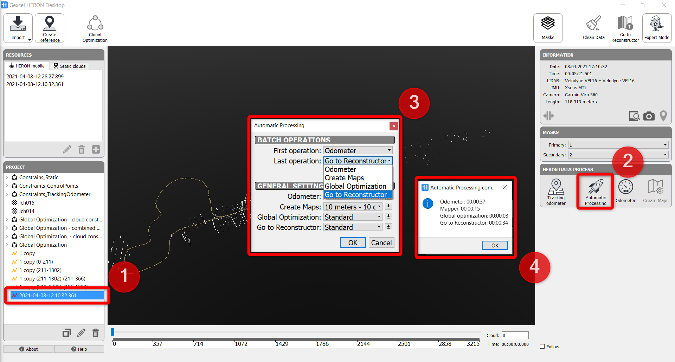Click the camera icon in the Information panel
675x362 pixels.
[649, 116]
